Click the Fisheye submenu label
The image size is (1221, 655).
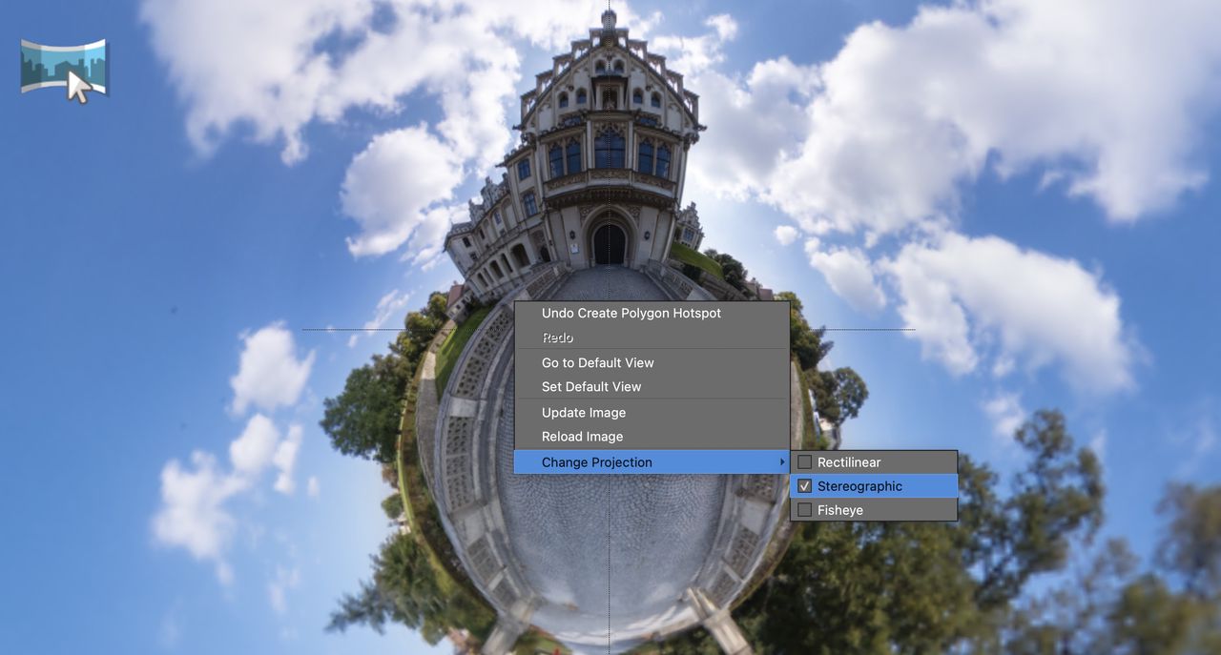(x=841, y=509)
